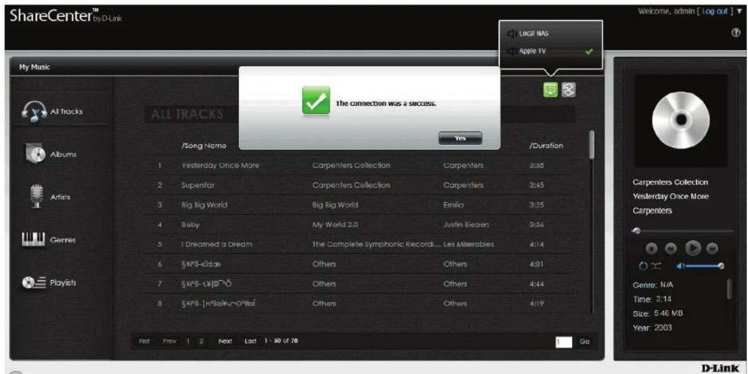748x374 pixels.
Task: Click artist Justin Bieber in row 4
Action: 466,225
